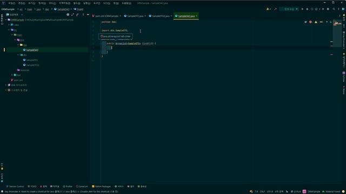
Task: Select SampleDAO in the project tree
Action: pyautogui.click(x=32, y=50)
